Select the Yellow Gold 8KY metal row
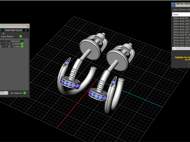190x142 pixels. pos(181,18)
